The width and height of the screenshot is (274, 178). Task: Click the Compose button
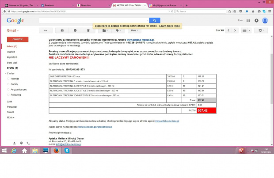(x=18, y=39)
